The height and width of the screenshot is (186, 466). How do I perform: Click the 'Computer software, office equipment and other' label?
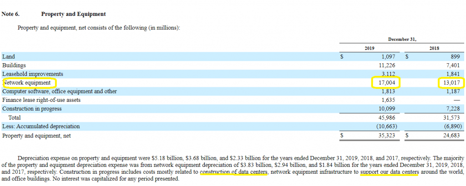click(x=60, y=91)
